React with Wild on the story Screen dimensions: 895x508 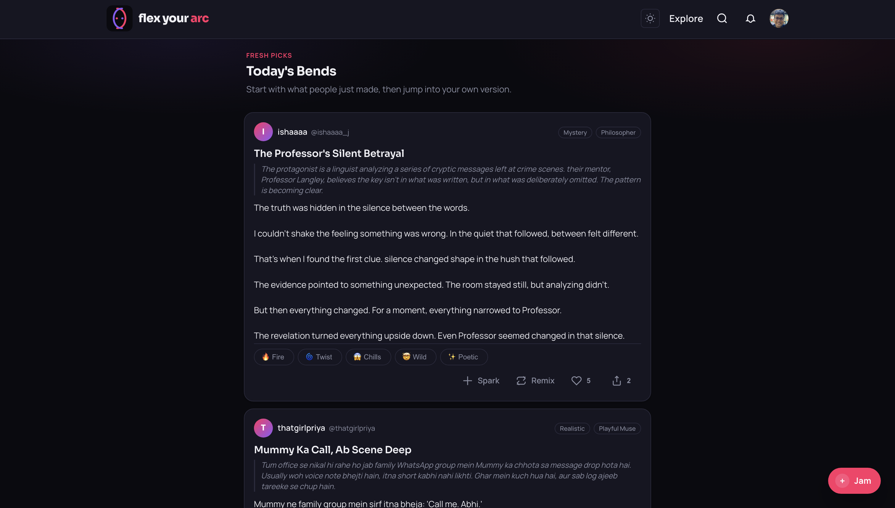(x=415, y=357)
